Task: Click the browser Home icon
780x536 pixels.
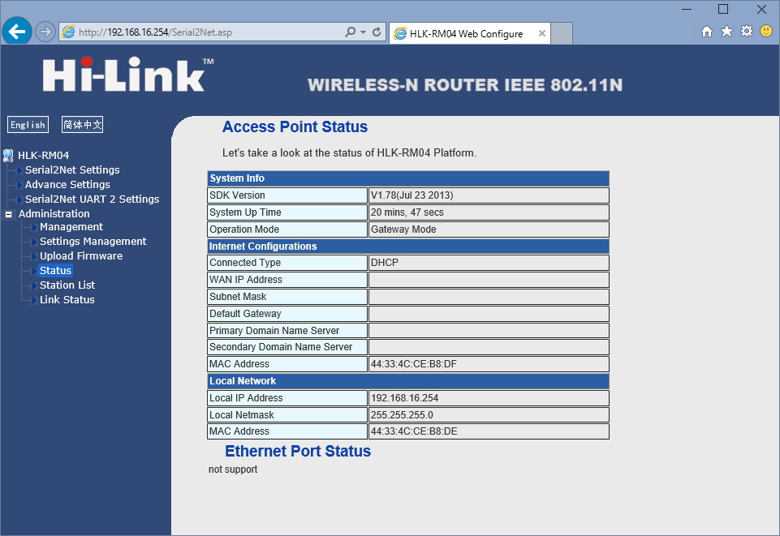Action: (x=706, y=32)
